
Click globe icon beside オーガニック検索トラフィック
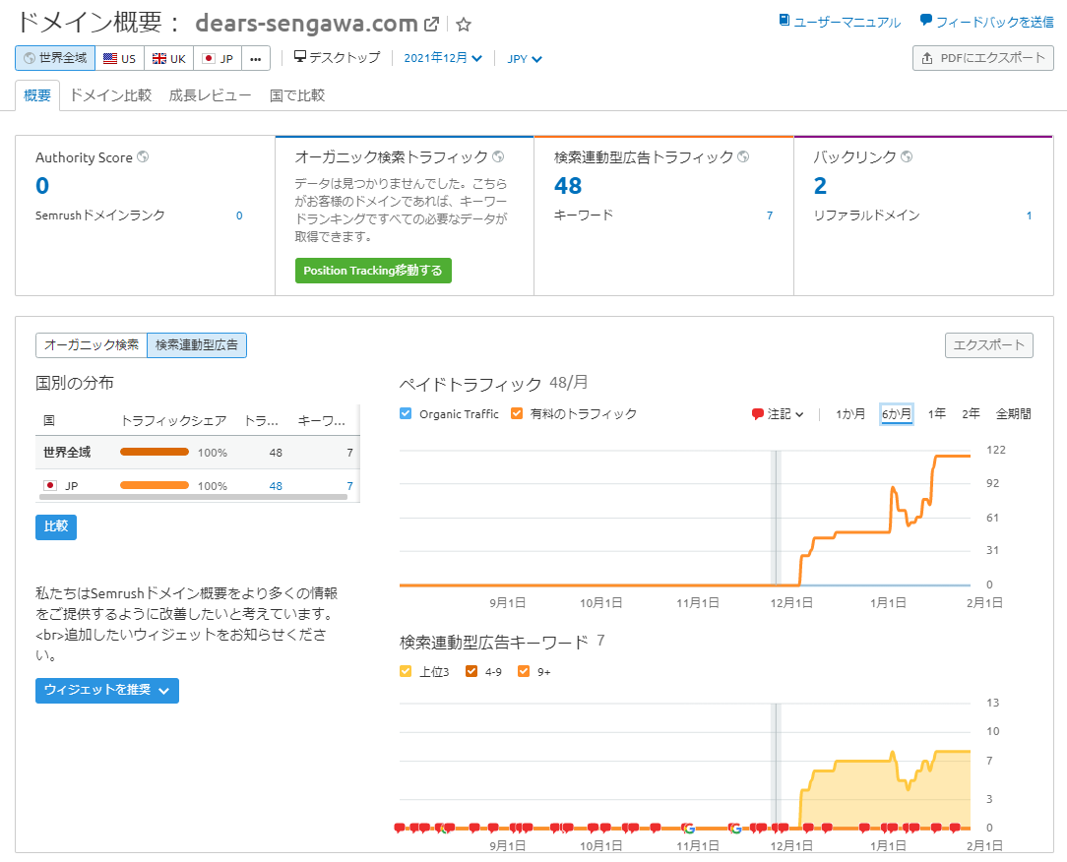pyautogui.click(x=498, y=157)
